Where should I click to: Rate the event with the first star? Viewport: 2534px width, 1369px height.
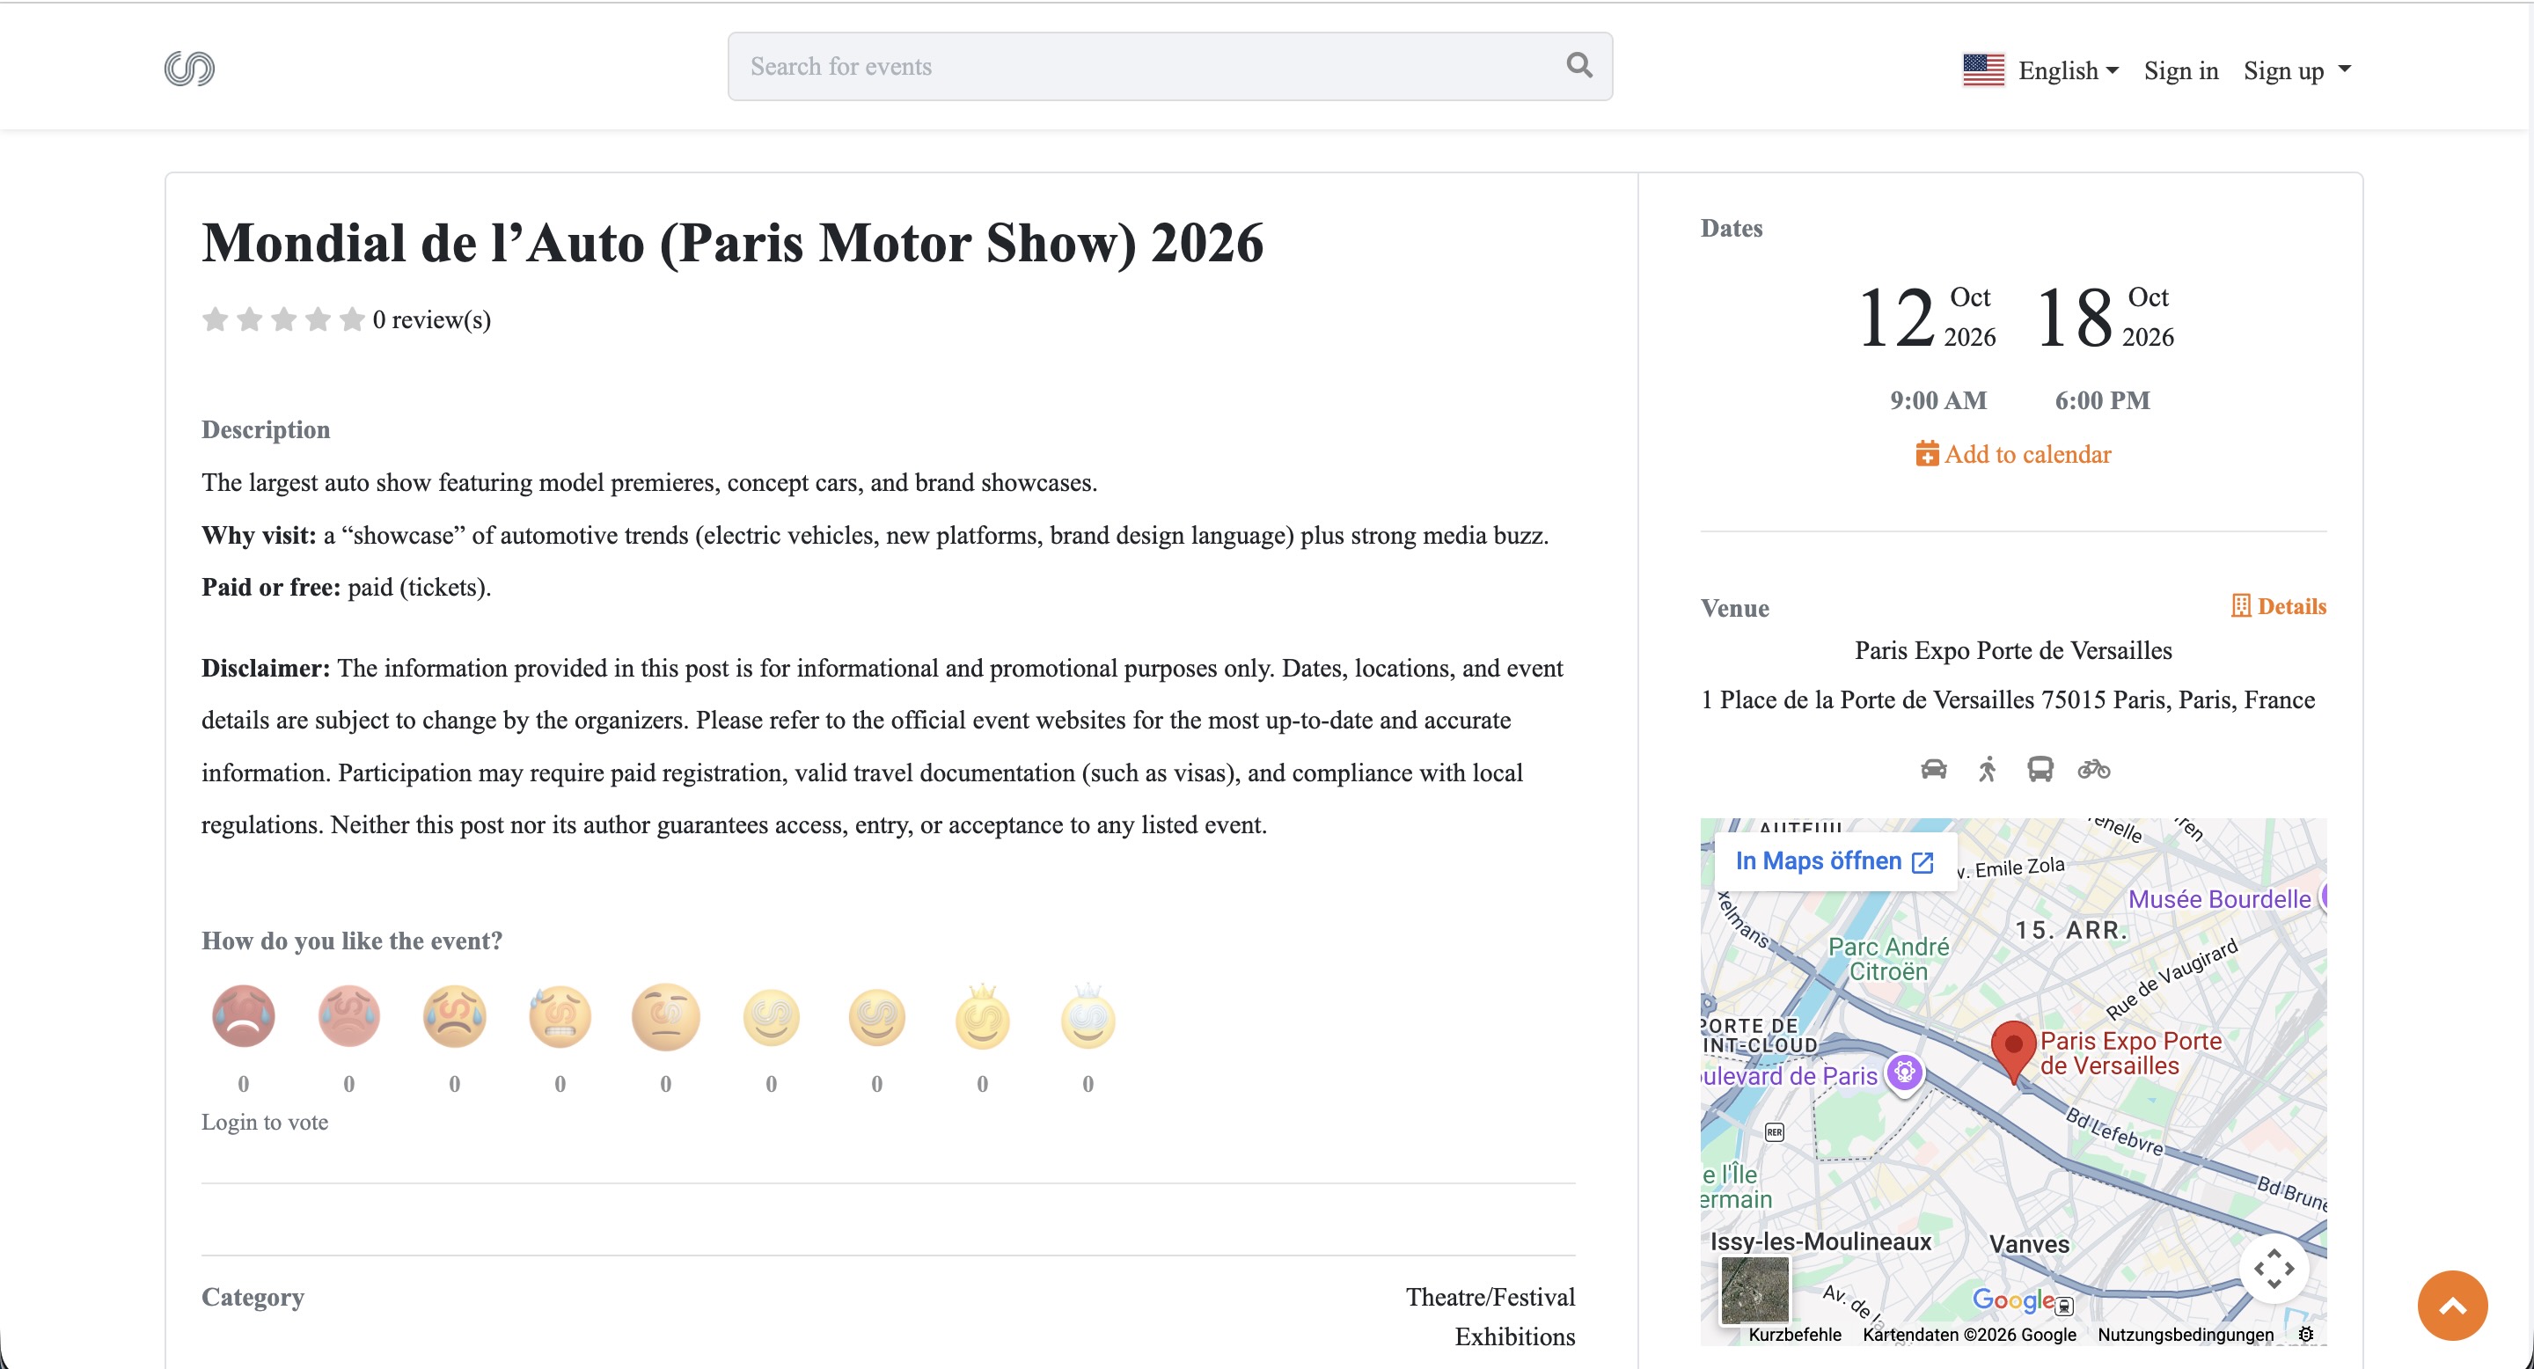pos(216,318)
